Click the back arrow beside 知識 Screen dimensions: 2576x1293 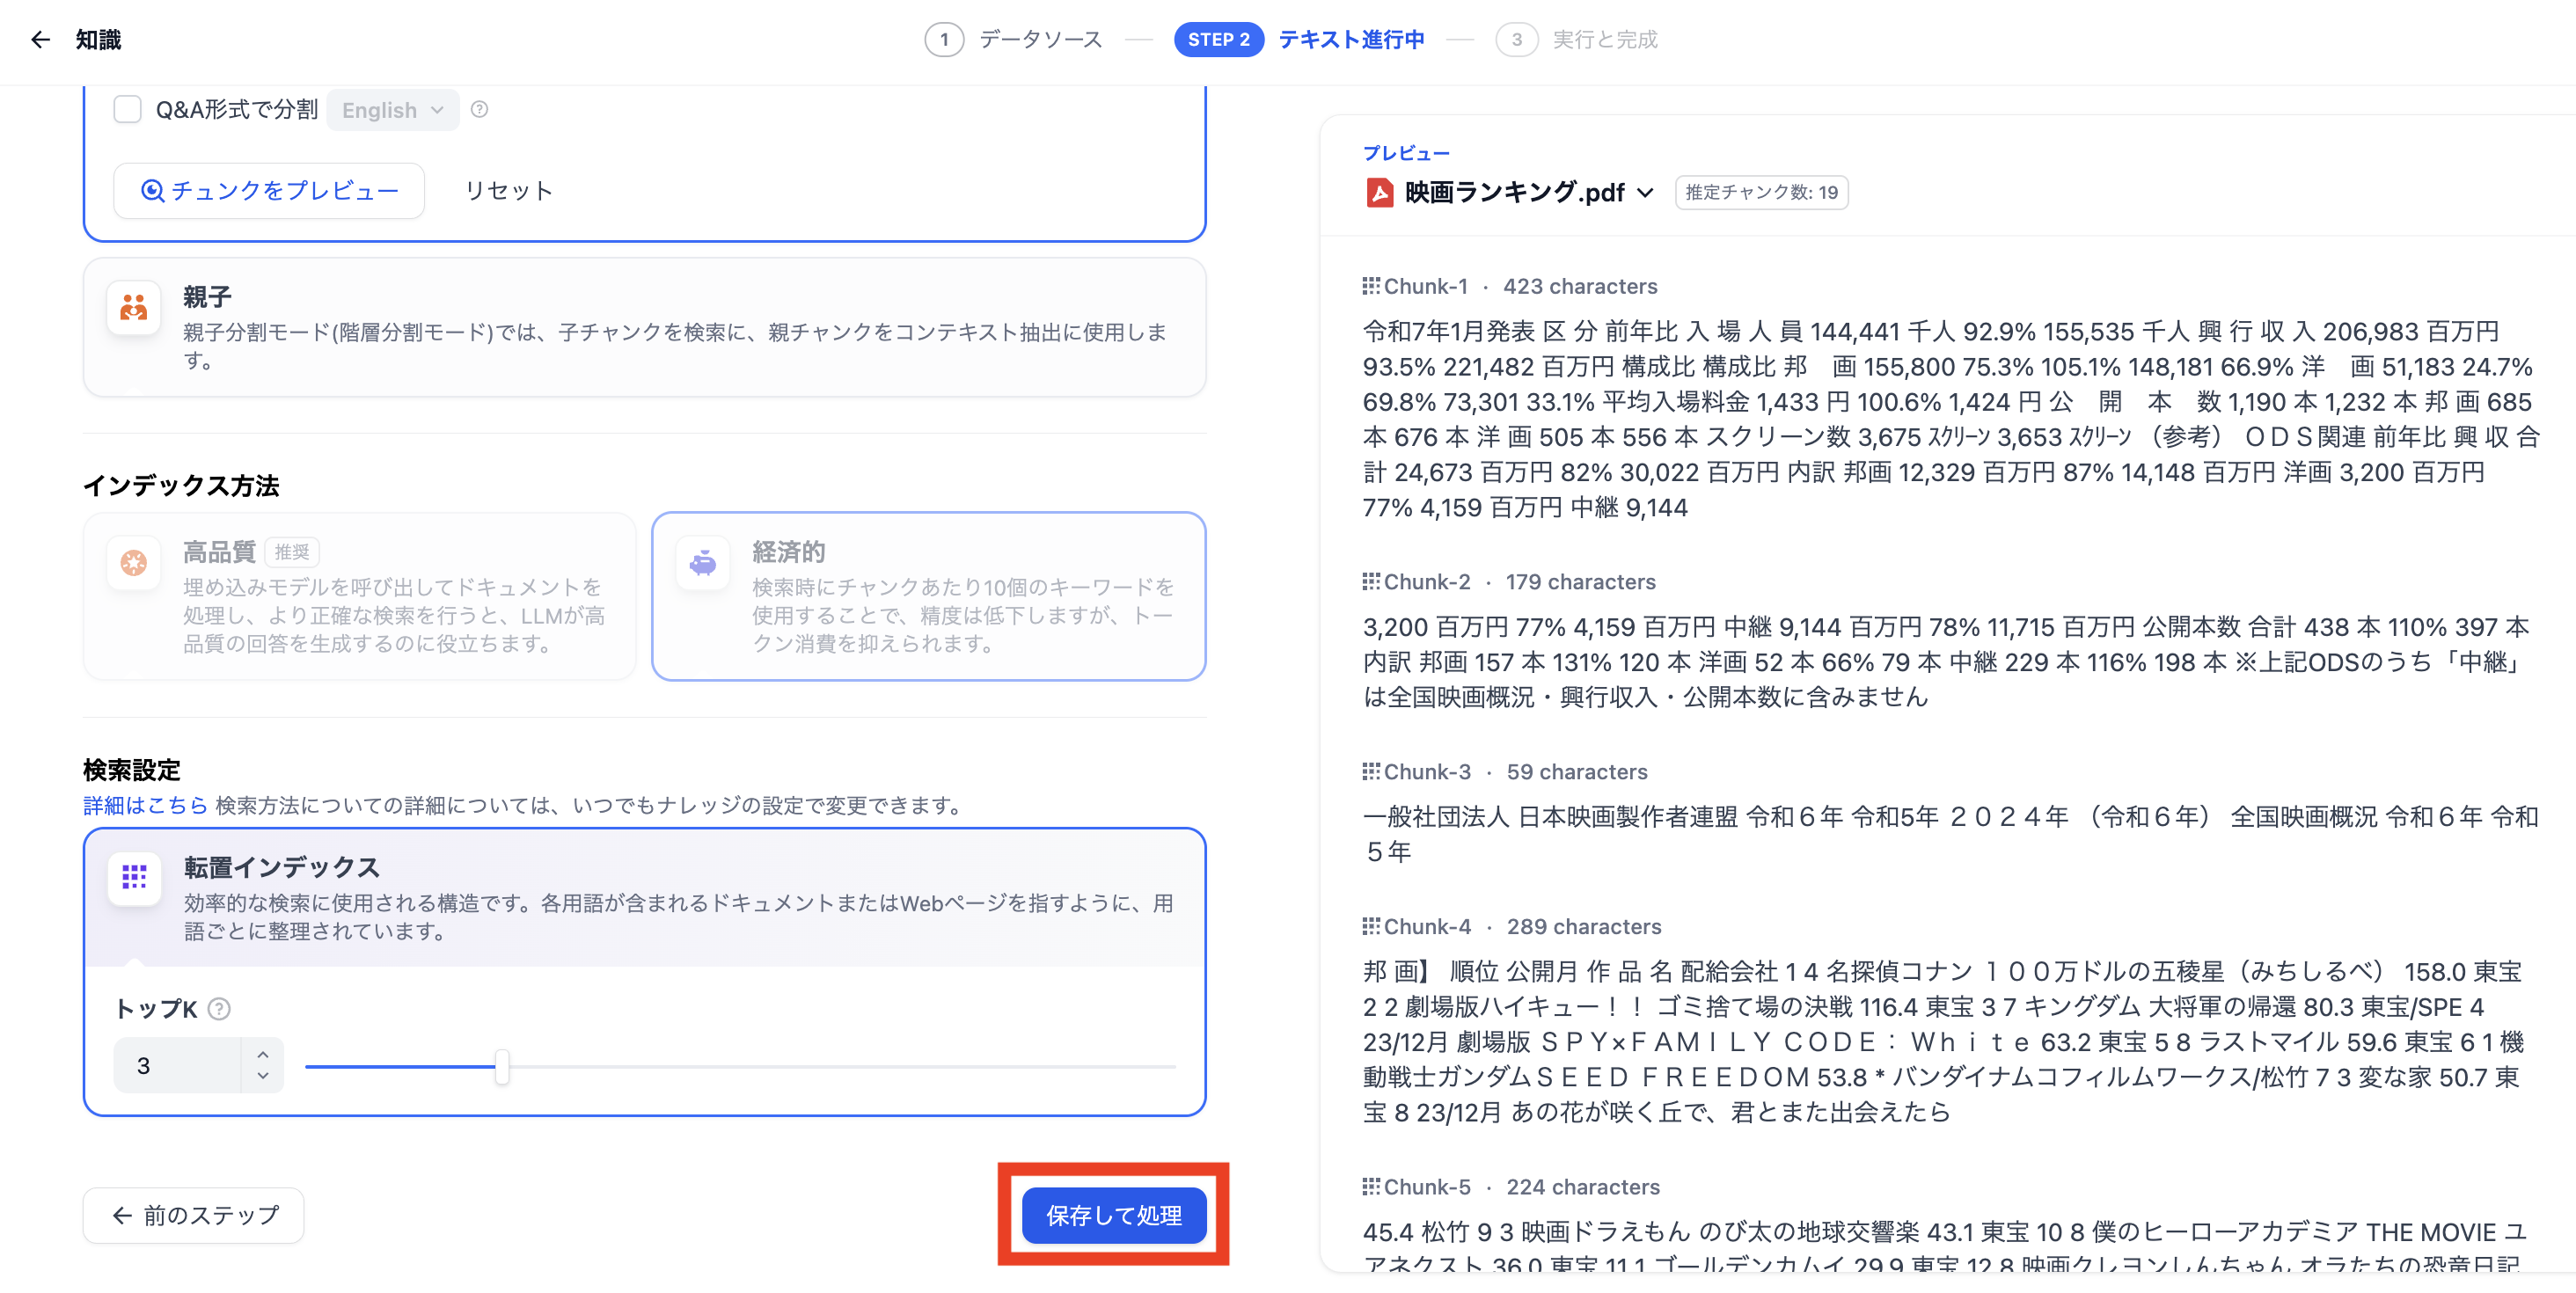(x=40, y=39)
